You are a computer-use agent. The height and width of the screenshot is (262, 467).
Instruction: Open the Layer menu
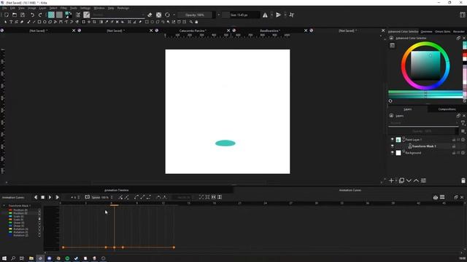[x=42, y=8]
